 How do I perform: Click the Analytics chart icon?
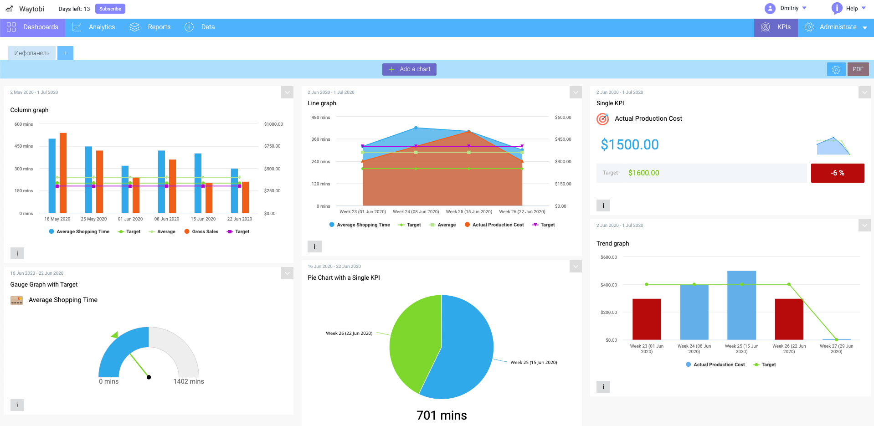pyautogui.click(x=77, y=27)
